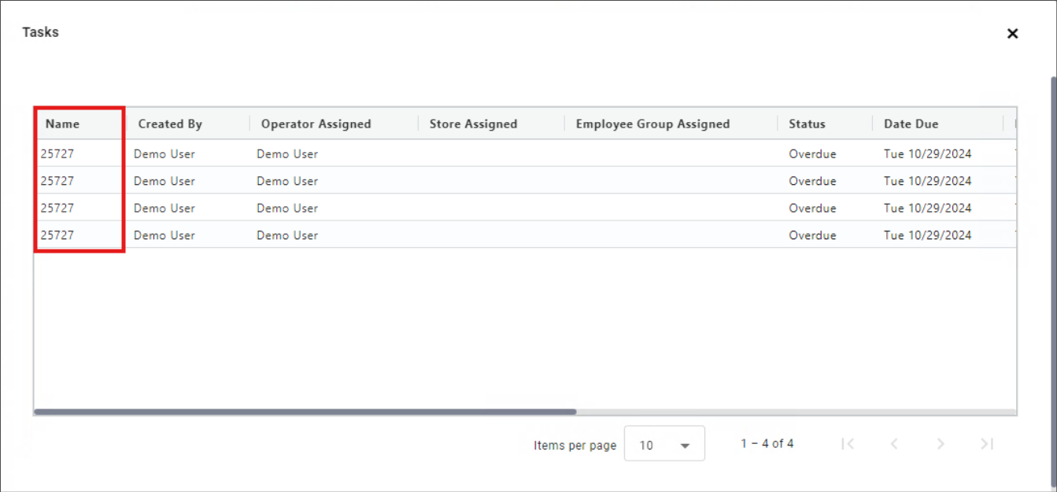1057x492 pixels.
Task: Click the table's horizontal scrollbar thumb
Action: point(305,412)
